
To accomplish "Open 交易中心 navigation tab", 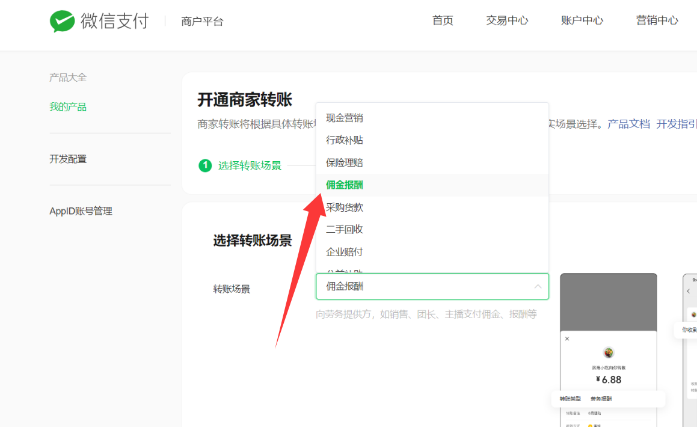I will [507, 20].
